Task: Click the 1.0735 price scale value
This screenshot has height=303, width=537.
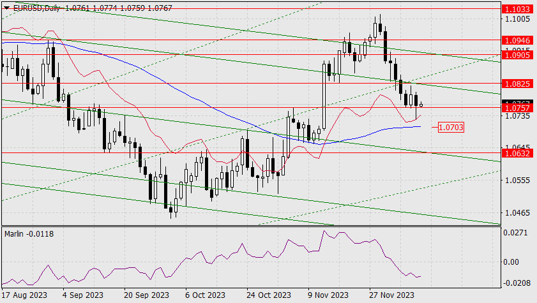Action: point(517,116)
